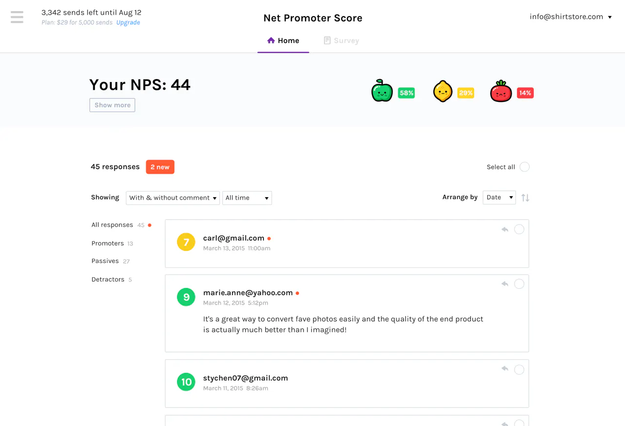Click the Your NPS: 44 heading

point(140,85)
